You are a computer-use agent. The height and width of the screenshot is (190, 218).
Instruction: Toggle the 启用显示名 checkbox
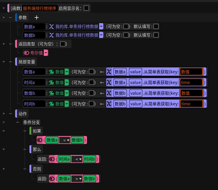pyautogui.click(x=86, y=8)
